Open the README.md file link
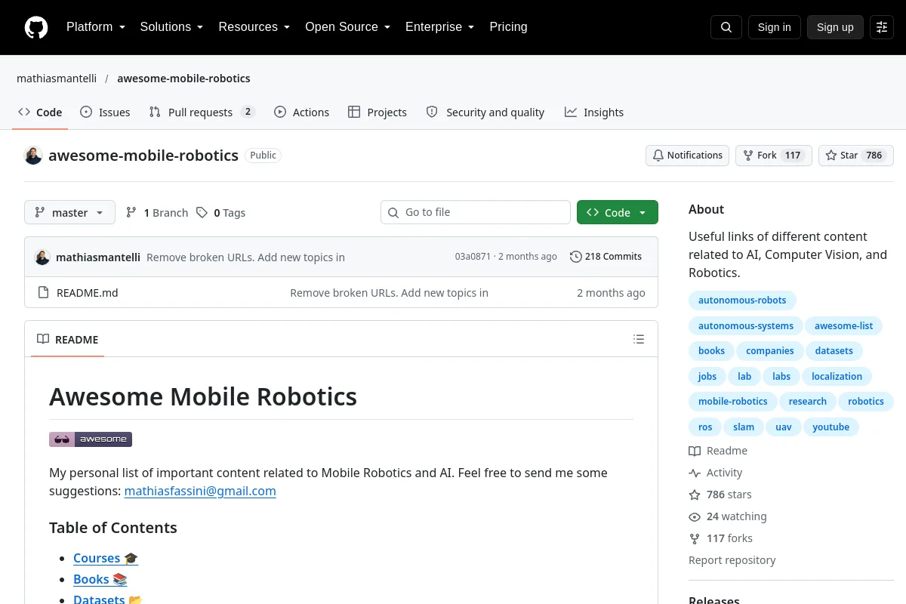The width and height of the screenshot is (906, 604). pos(88,293)
